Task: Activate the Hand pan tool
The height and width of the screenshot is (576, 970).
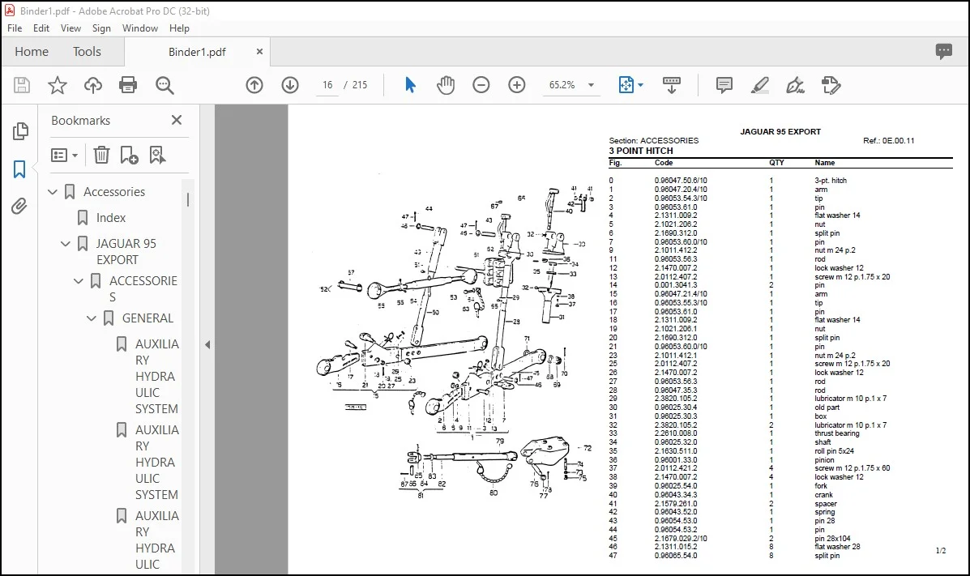Action: click(x=446, y=85)
